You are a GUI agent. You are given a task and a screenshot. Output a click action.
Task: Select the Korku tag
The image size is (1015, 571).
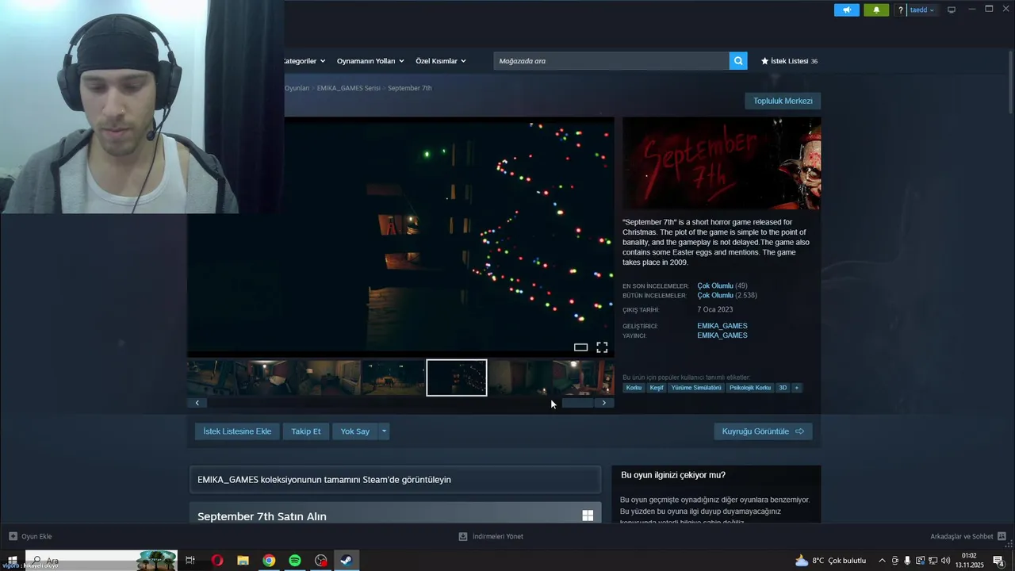pos(634,388)
